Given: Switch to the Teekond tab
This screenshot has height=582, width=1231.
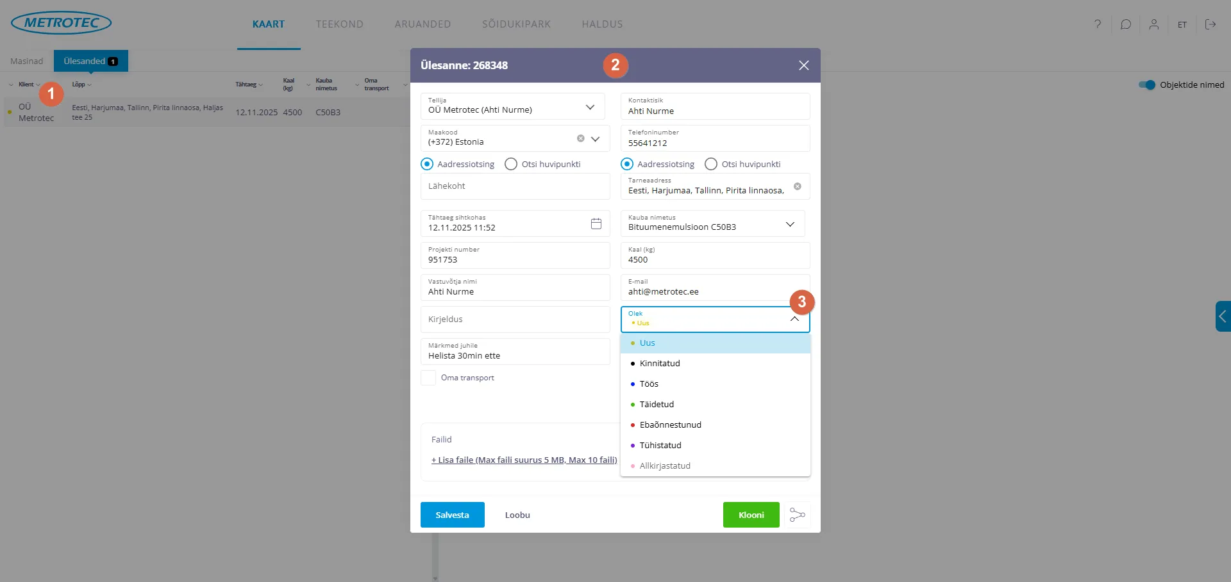Looking at the screenshot, I should [339, 24].
